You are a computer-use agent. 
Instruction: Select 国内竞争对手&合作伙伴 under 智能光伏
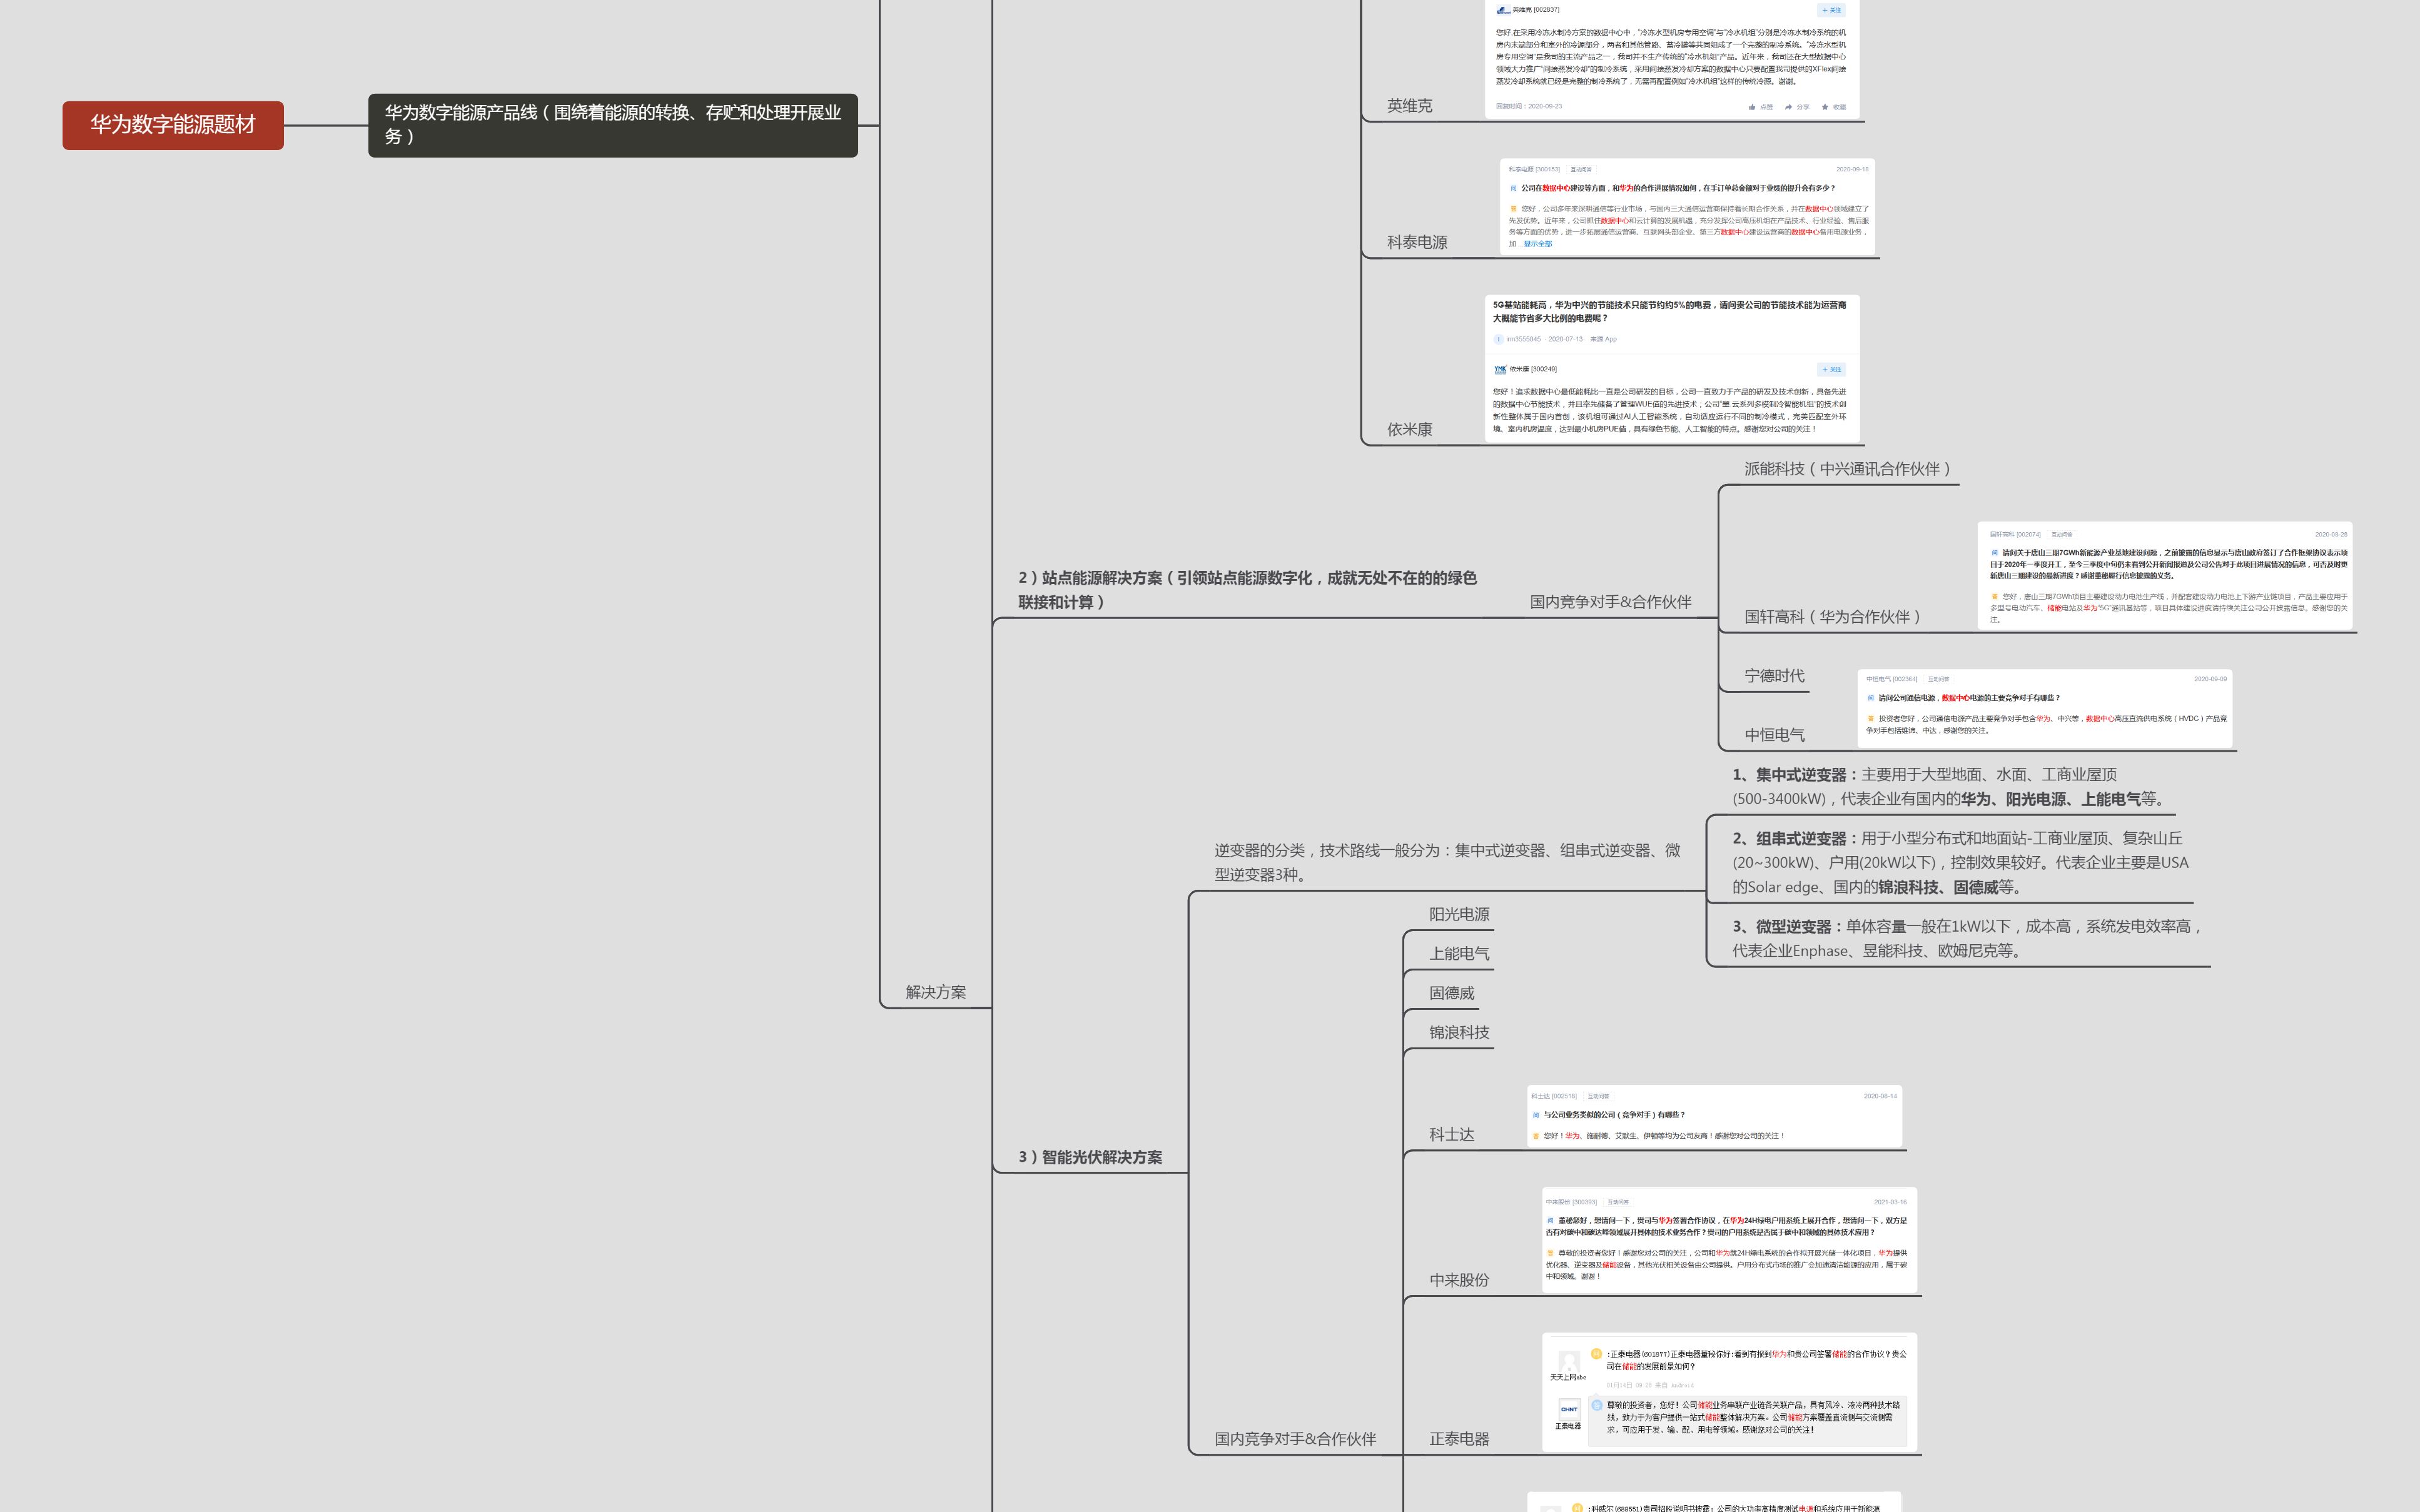point(1295,1439)
